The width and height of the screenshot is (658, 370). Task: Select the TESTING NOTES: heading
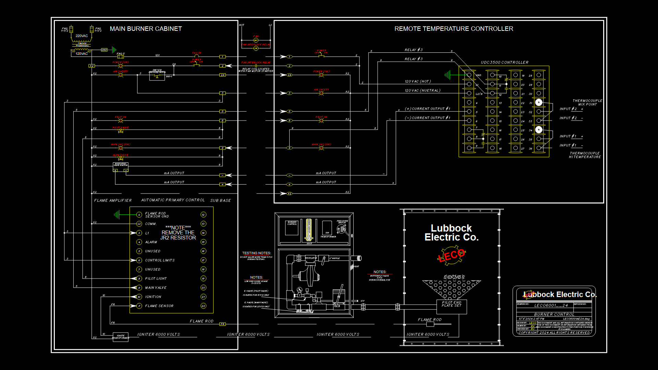256,253
